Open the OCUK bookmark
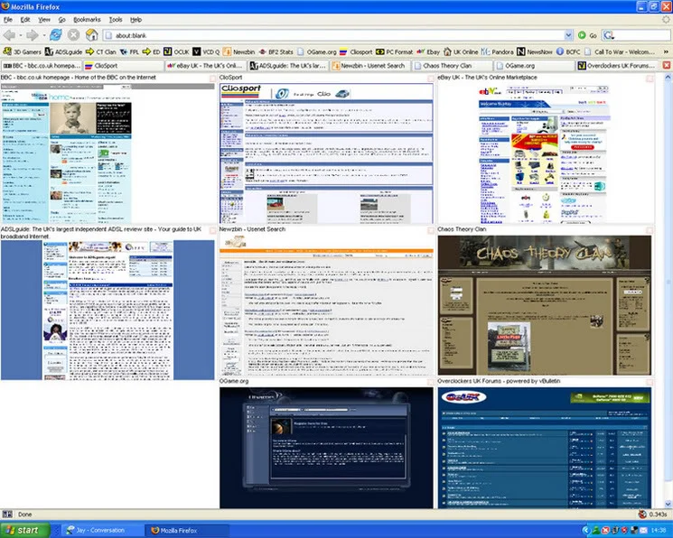This screenshot has height=538, width=673. point(176,51)
